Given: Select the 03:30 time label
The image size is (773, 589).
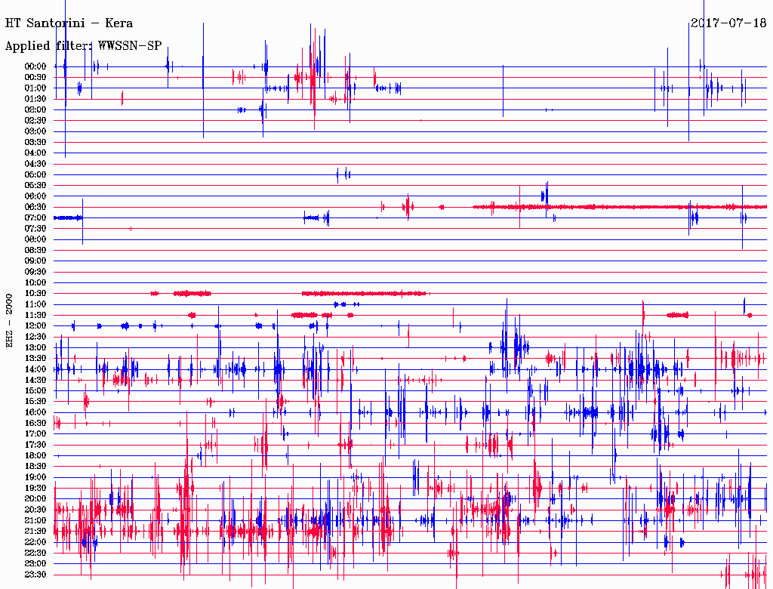Looking at the screenshot, I should pyautogui.click(x=35, y=143).
